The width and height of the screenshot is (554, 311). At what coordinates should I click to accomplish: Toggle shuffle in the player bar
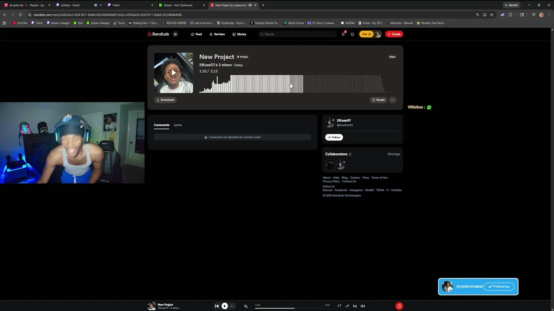(x=347, y=306)
